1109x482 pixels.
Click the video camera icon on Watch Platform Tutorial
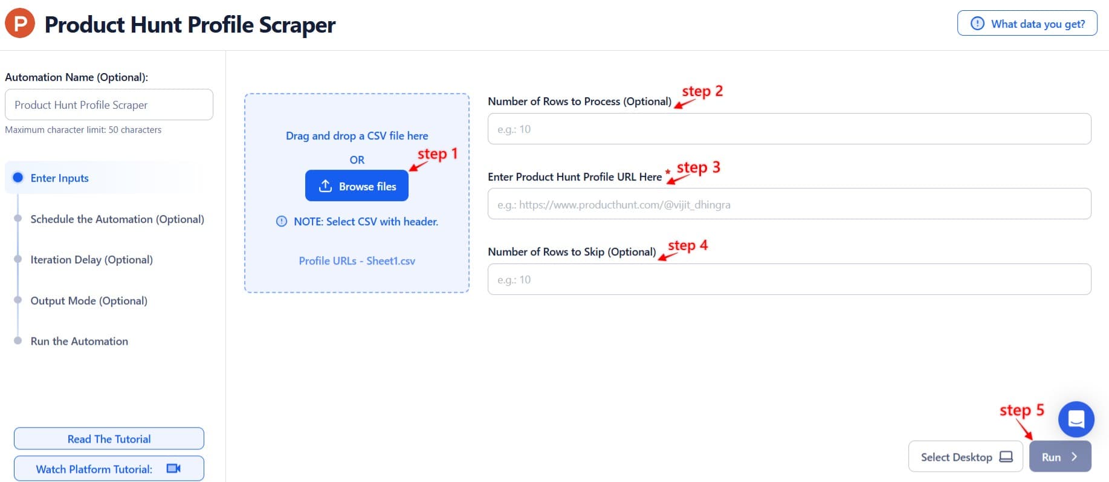[x=175, y=468]
